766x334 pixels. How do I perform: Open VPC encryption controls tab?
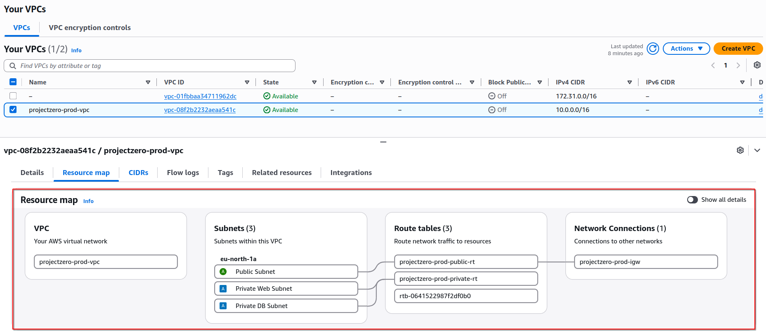pos(90,28)
